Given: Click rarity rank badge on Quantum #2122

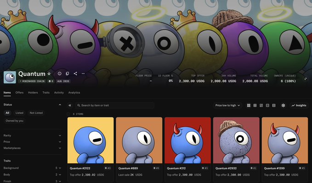Looking at the screenshot, I should click(x=108, y=168).
